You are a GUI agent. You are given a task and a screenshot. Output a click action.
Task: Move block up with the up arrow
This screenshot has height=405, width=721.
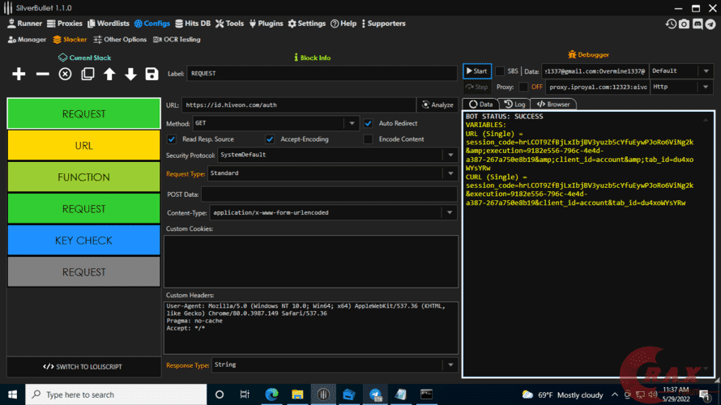[x=109, y=74]
